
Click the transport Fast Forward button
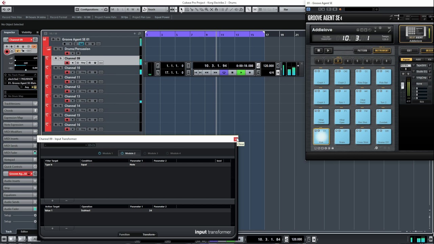[215, 73]
